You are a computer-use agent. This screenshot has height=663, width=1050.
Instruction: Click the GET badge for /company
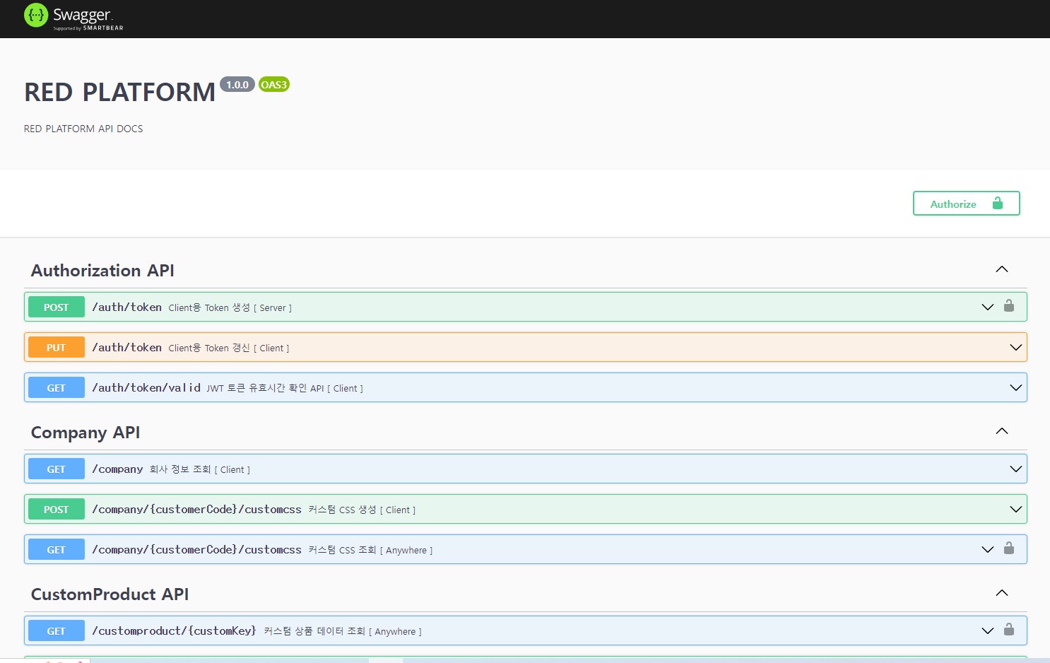pos(57,469)
